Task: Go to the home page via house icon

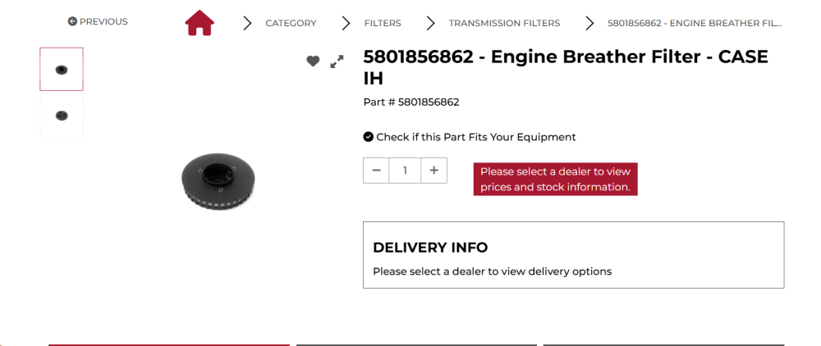Action: coord(200,23)
